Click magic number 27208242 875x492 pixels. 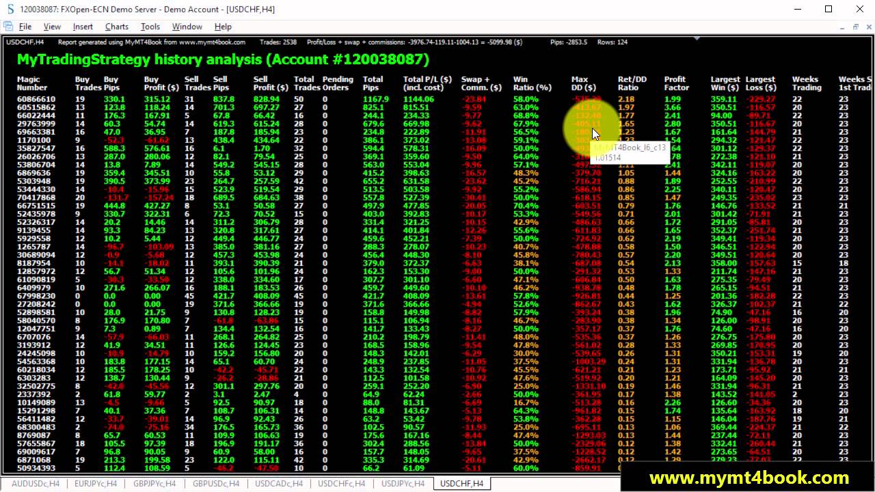(x=36, y=304)
